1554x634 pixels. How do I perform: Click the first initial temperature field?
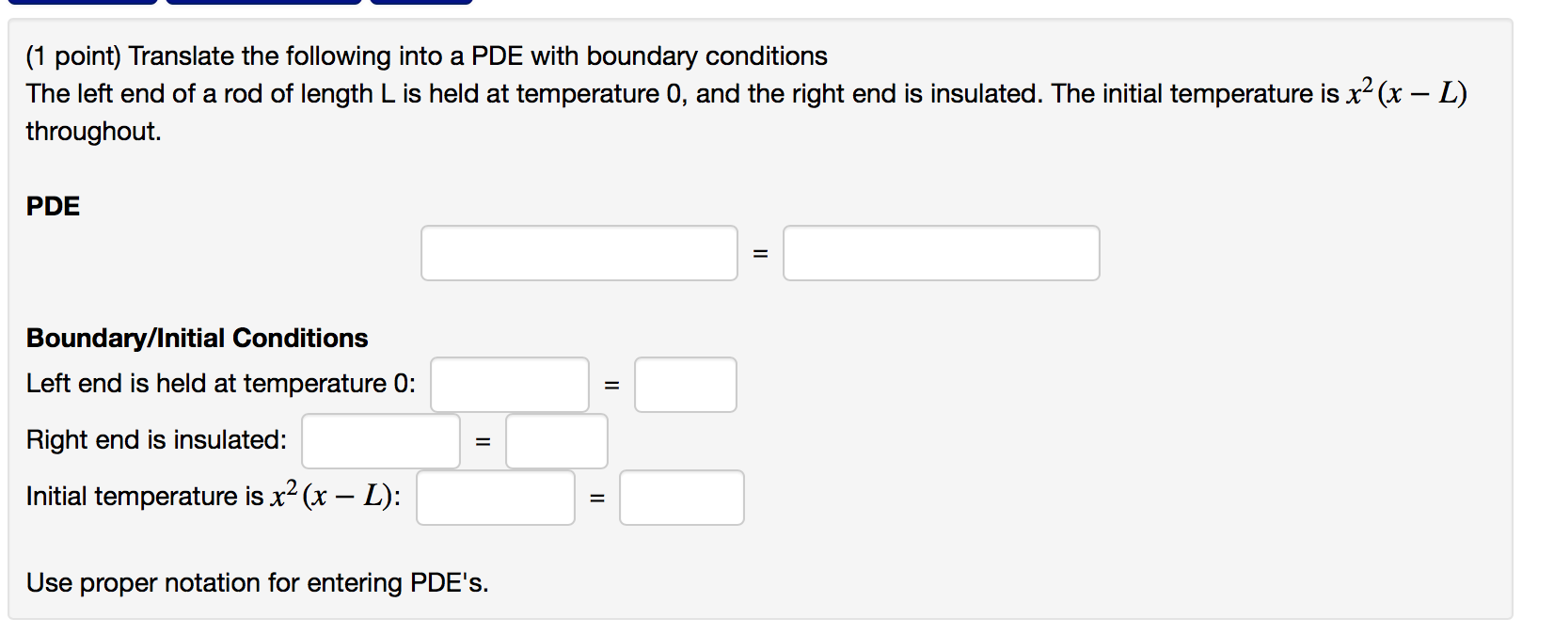[496, 498]
